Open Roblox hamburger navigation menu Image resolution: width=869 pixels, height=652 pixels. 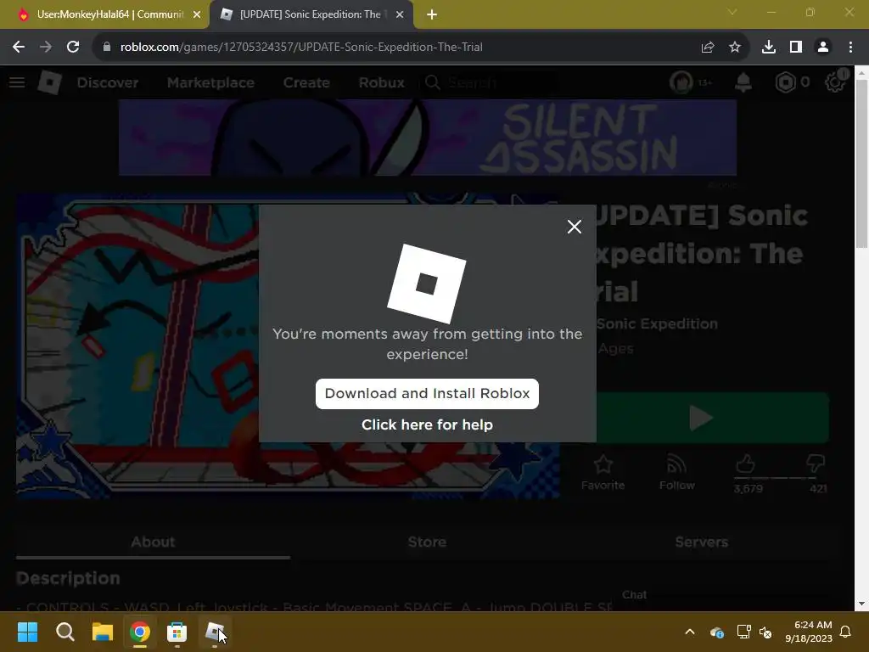click(x=17, y=82)
